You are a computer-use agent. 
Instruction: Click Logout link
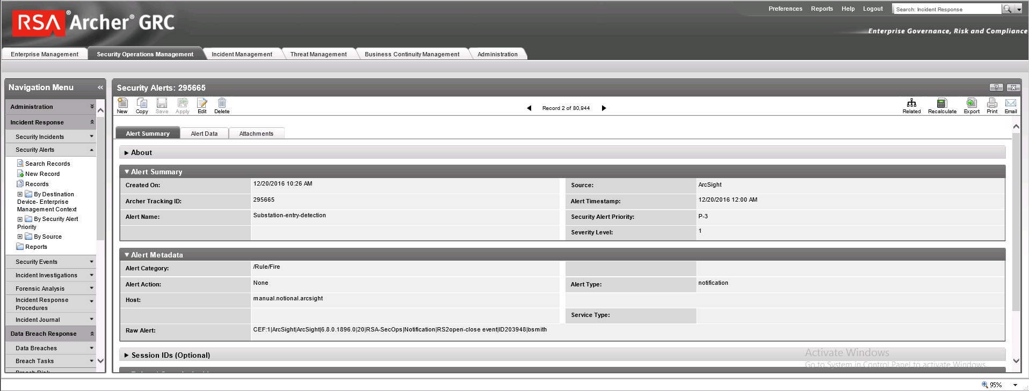[x=873, y=9]
